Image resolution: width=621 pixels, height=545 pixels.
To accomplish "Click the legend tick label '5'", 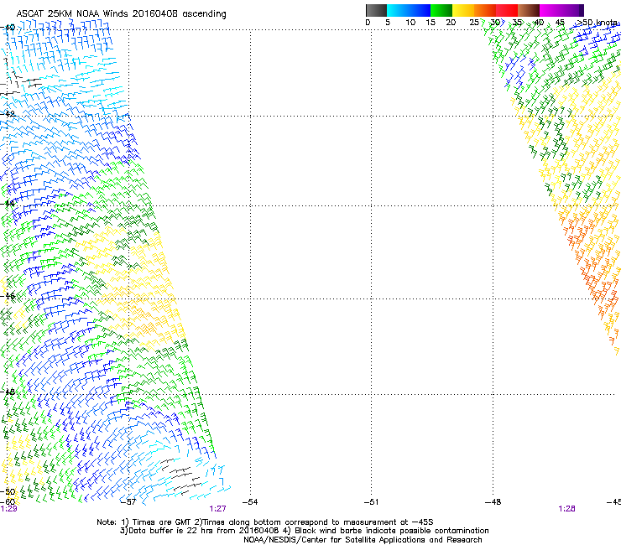I will pyautogui.click(x=388, y=23).
